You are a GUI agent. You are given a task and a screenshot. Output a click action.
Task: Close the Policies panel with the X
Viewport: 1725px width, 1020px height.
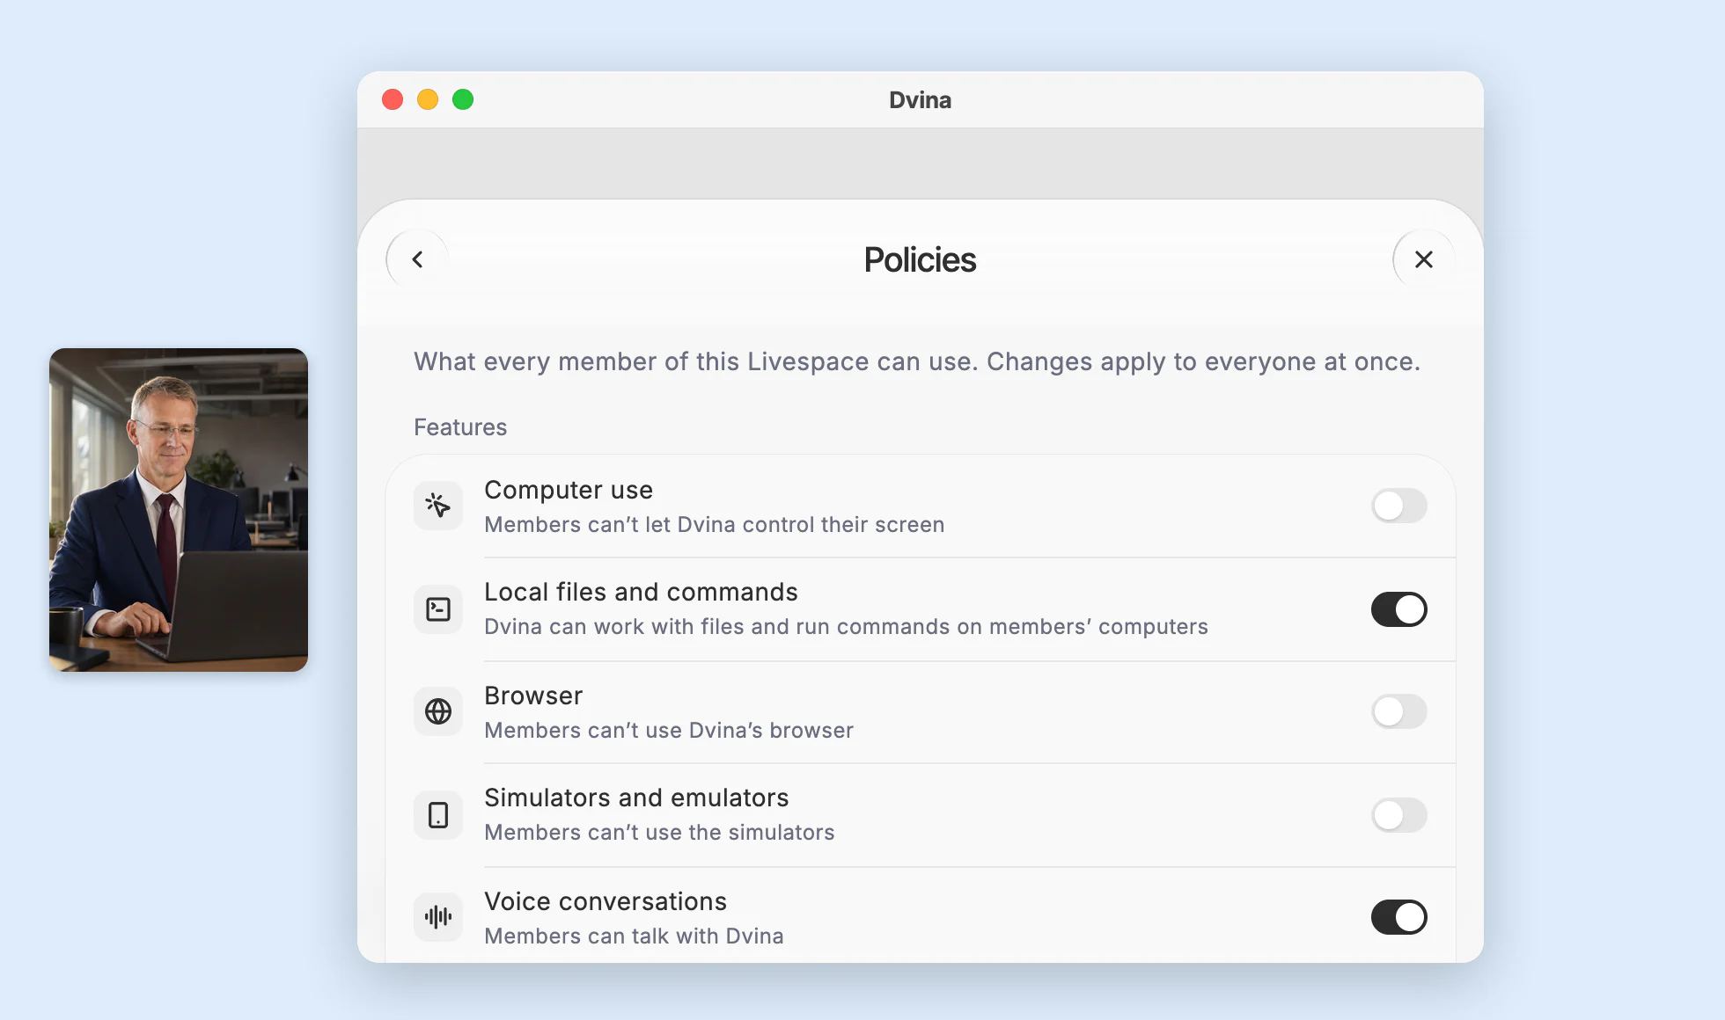pos(1424,259)
